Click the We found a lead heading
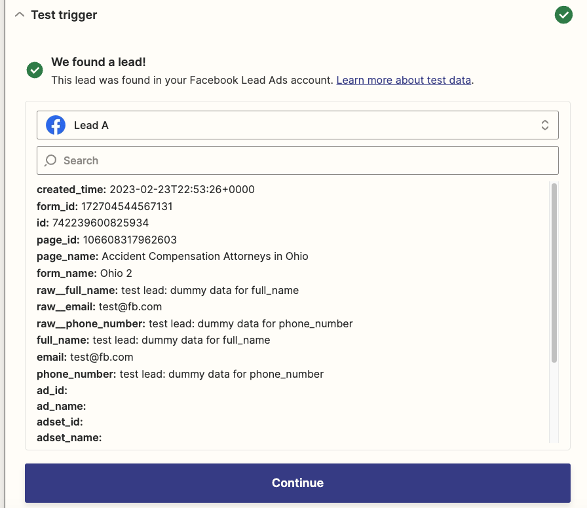The width and height of the screenshot is (587, 508). tap(98, 62)
